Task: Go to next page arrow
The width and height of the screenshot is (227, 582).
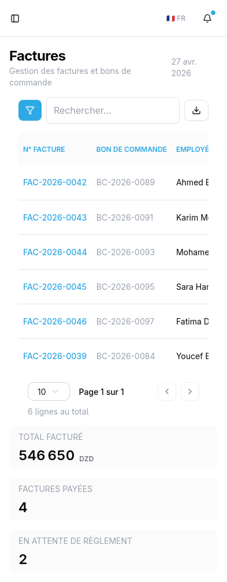Action: click(x=190, y=391)
